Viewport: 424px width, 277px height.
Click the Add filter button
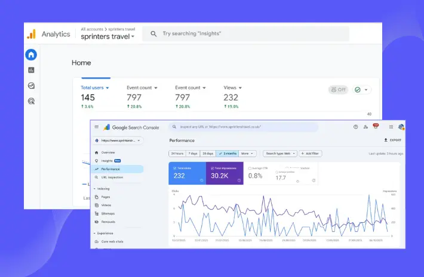(310, 154)
